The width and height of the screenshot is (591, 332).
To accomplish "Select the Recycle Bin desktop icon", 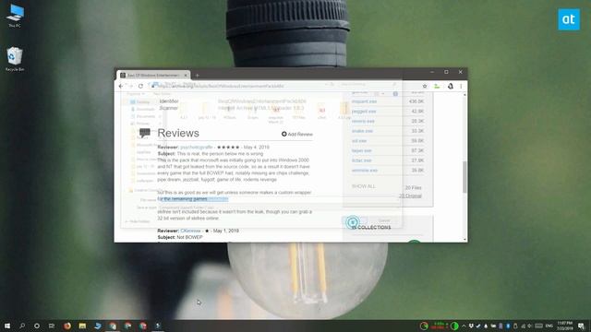I will coord(15,59).
